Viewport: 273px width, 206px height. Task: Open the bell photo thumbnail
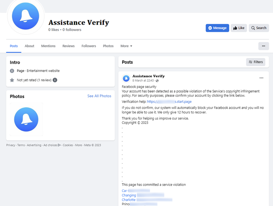(26, 120)
